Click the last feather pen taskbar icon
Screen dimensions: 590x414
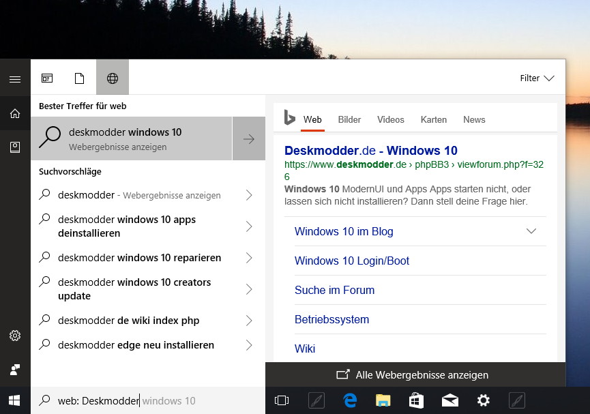(517, 400)
